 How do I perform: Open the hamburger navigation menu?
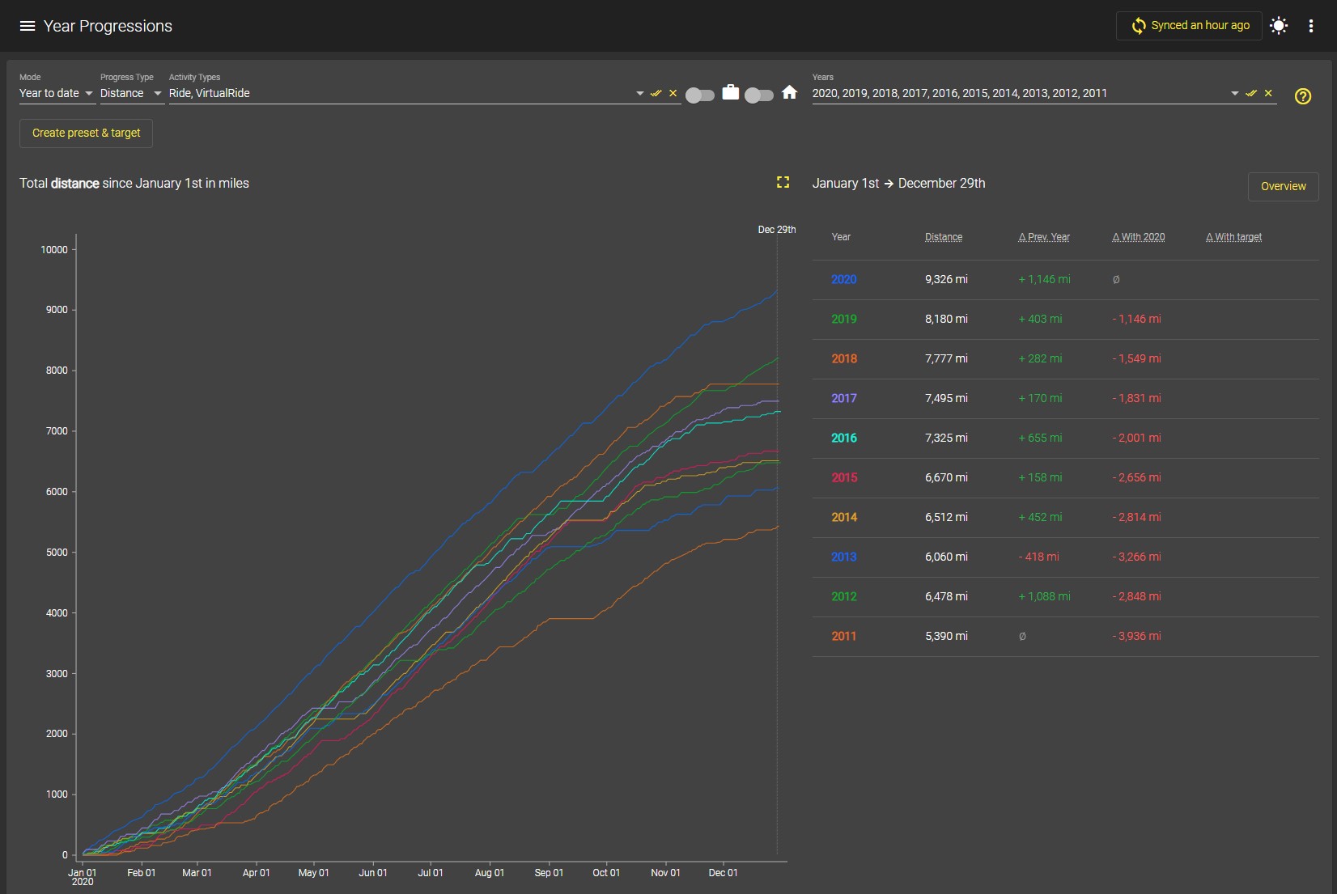pos(28,26)
